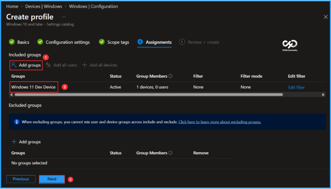The width and height of the screenshot is (331, 189).
Task: Click the Excluded groups heading
Action: tap(25, 105)
